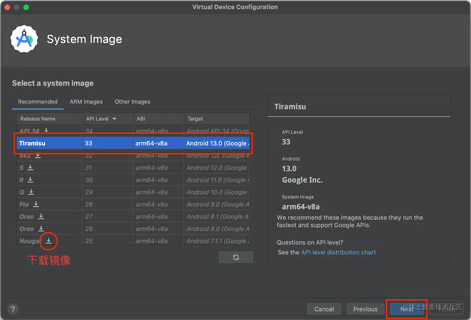The width and height of the screenshot is (471, 320).
Task: Click the Release Name column header
Action: 49,119
